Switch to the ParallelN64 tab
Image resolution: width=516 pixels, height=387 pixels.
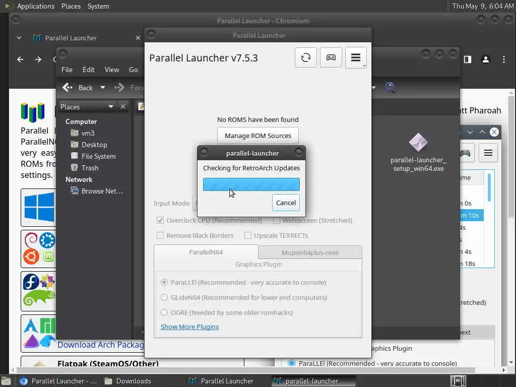tap(206, 252)
